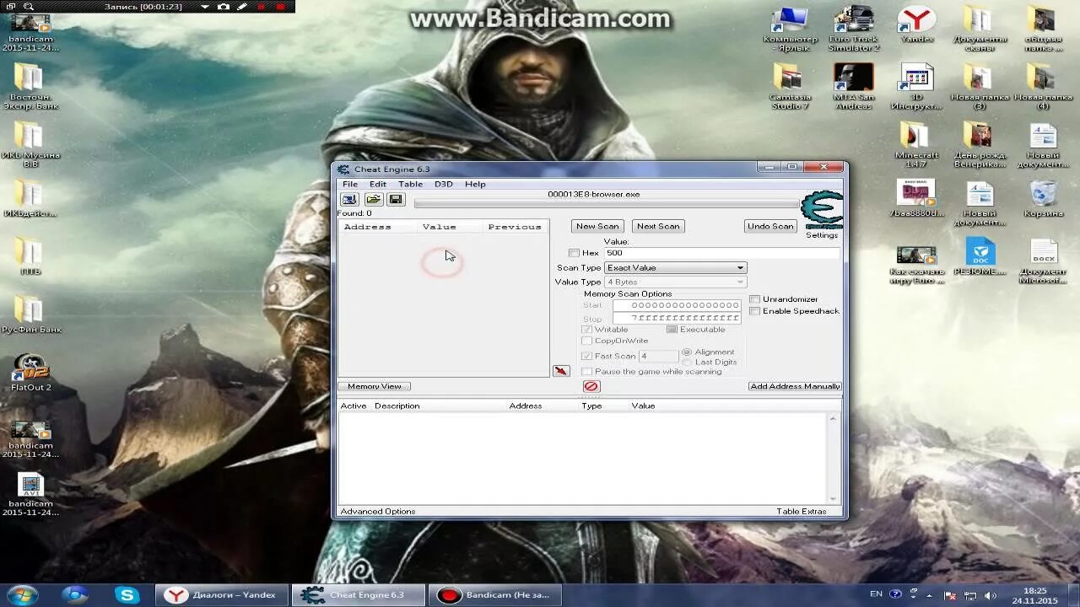Click the taskbar volume speaker icon

(991, 595)
